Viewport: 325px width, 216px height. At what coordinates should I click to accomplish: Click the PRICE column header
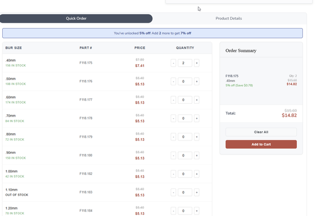(140, 48)
